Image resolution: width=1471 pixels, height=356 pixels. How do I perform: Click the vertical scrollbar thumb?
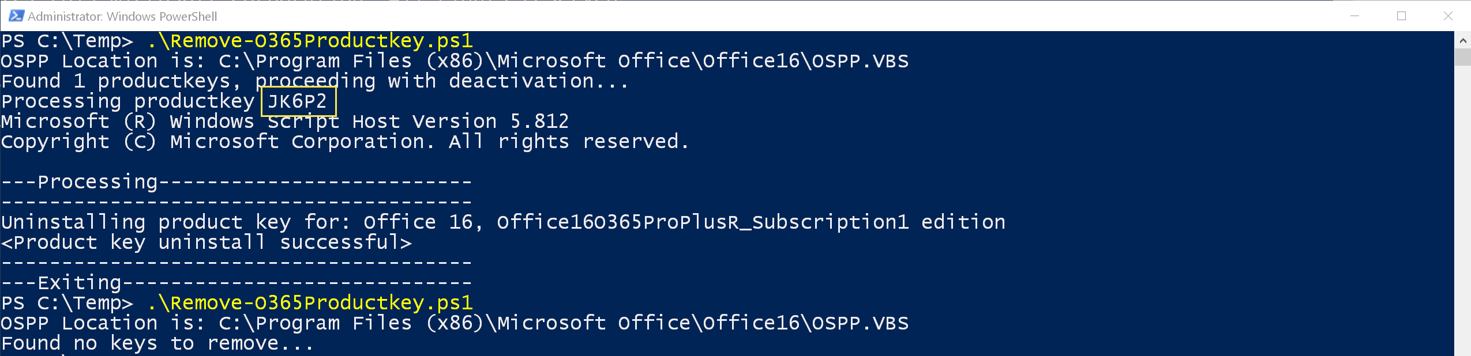click(1462, 58)
